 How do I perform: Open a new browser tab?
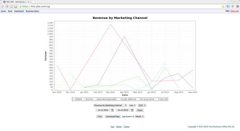(x=33, y=2)
